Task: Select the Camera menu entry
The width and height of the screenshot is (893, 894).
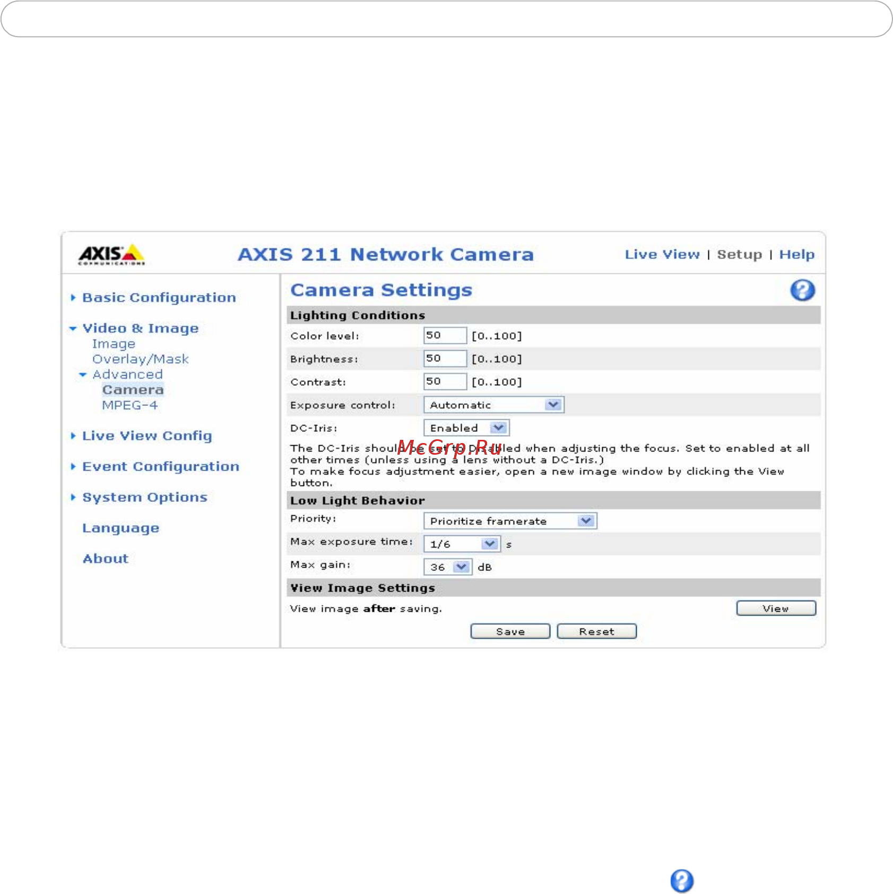Action: click(x=133, y=390)
